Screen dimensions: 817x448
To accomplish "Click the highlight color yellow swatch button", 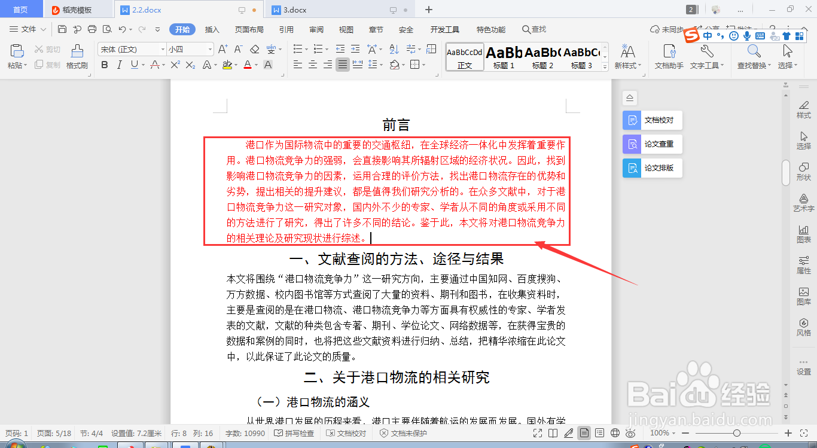I will pos(227,65).
